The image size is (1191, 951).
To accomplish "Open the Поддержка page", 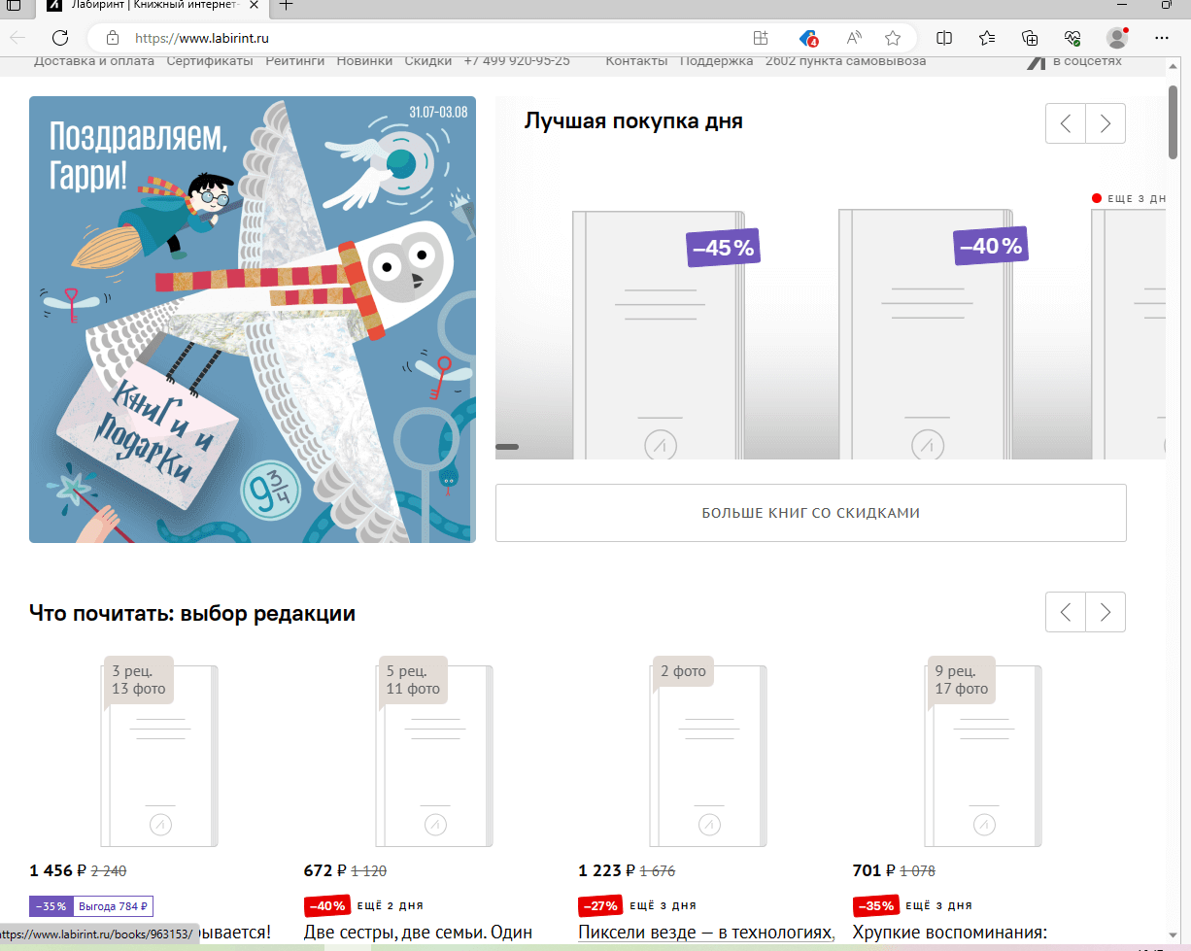I will [716, 61].
